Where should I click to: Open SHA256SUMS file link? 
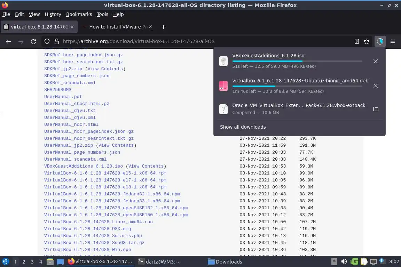[x=58, y=90]
